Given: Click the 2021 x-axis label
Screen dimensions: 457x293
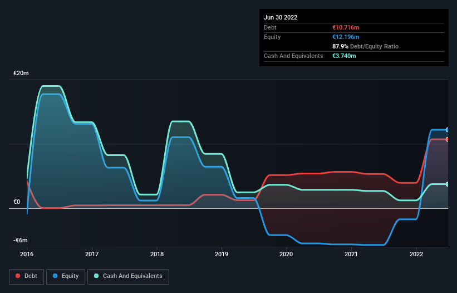Looking at the screenshot, I should pos(351,254).
